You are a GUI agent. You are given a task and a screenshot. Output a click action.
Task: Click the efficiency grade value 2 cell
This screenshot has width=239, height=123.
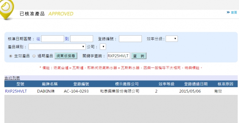(x=156, y=91)
